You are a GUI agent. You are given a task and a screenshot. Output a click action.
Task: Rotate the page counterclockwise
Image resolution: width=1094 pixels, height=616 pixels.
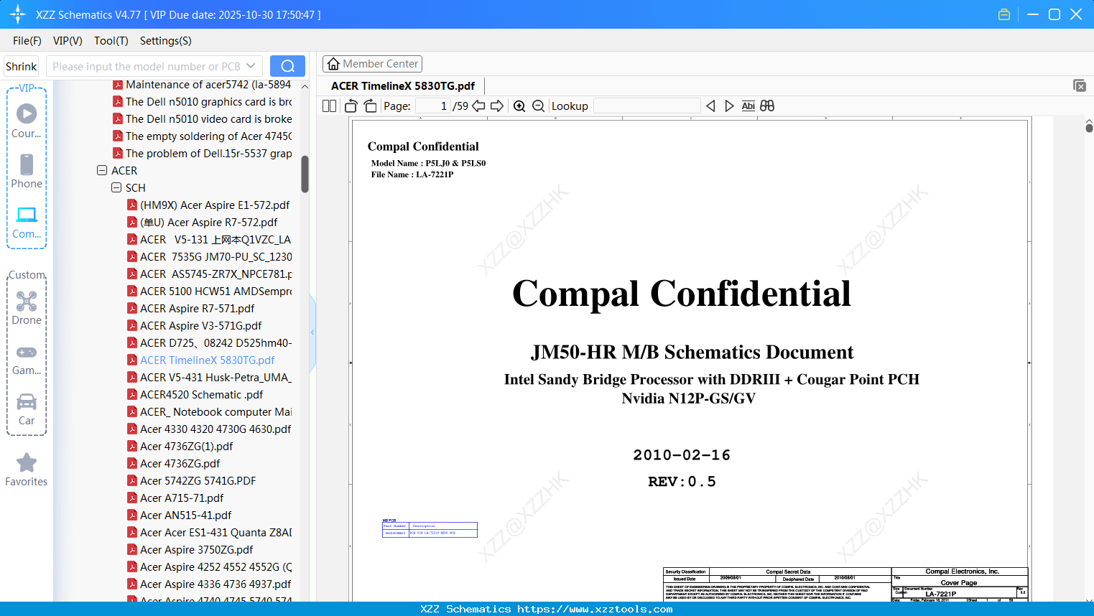(x=351, y=106)
